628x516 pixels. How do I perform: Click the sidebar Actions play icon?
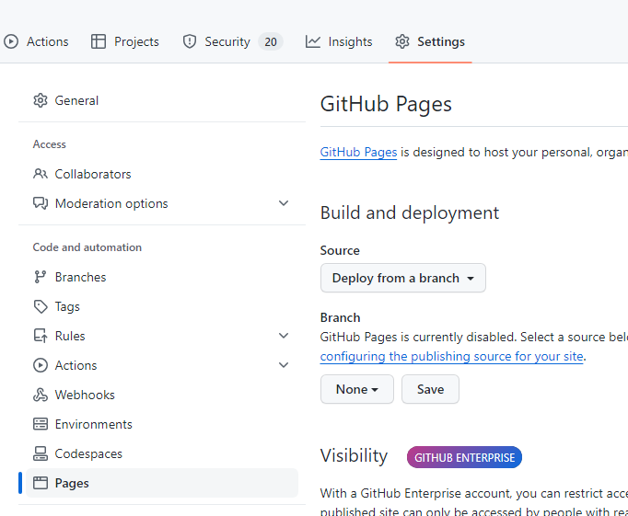41,365
